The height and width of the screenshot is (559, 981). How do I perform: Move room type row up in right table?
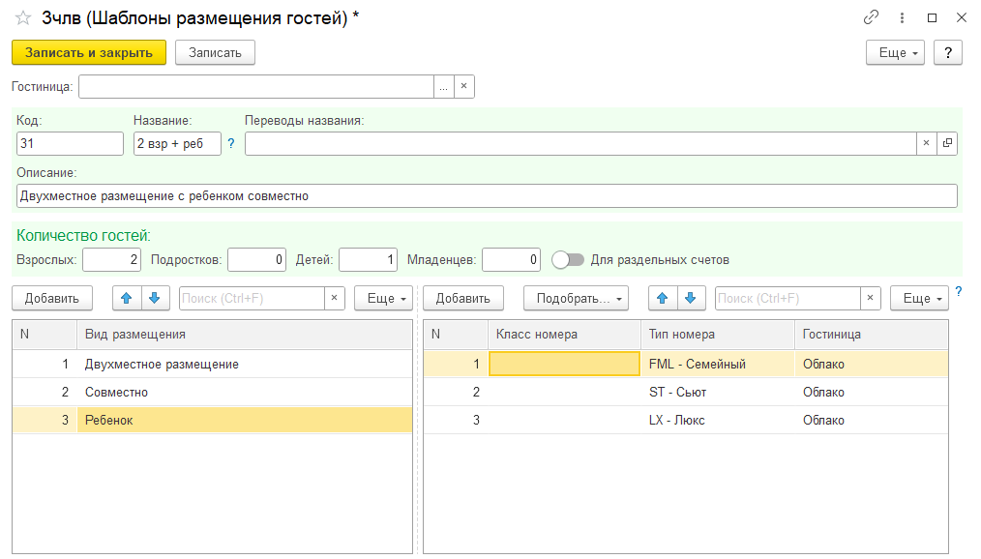[x=662, y=298]
